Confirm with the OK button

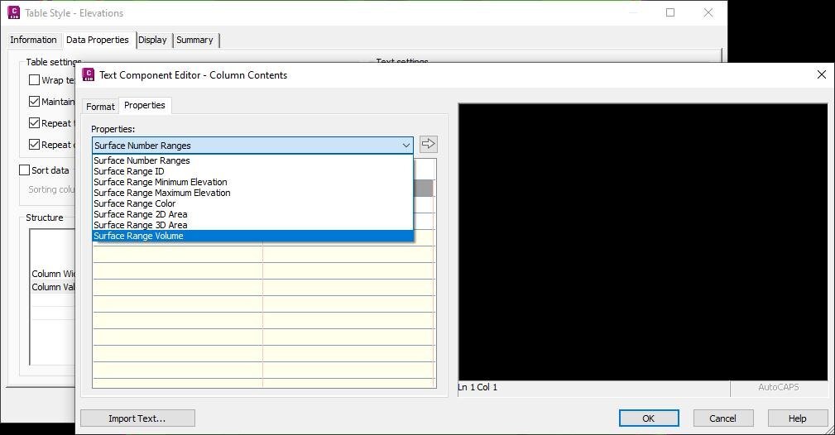point(649,418)
